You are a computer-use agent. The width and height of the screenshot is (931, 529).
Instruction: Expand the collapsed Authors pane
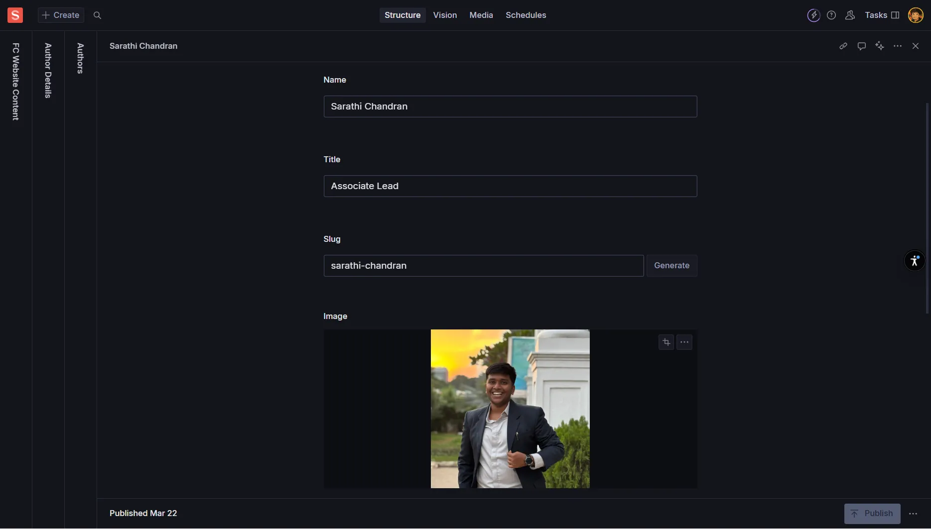(80, 58)
